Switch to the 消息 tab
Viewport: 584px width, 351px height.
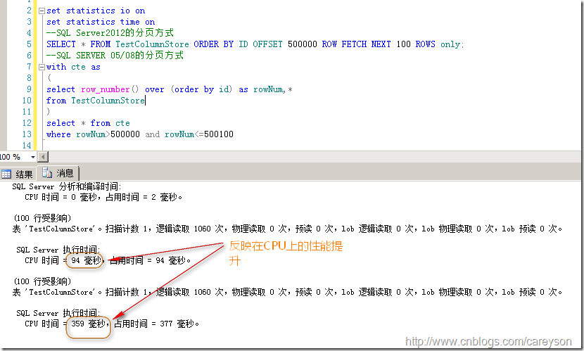[58, 173]
